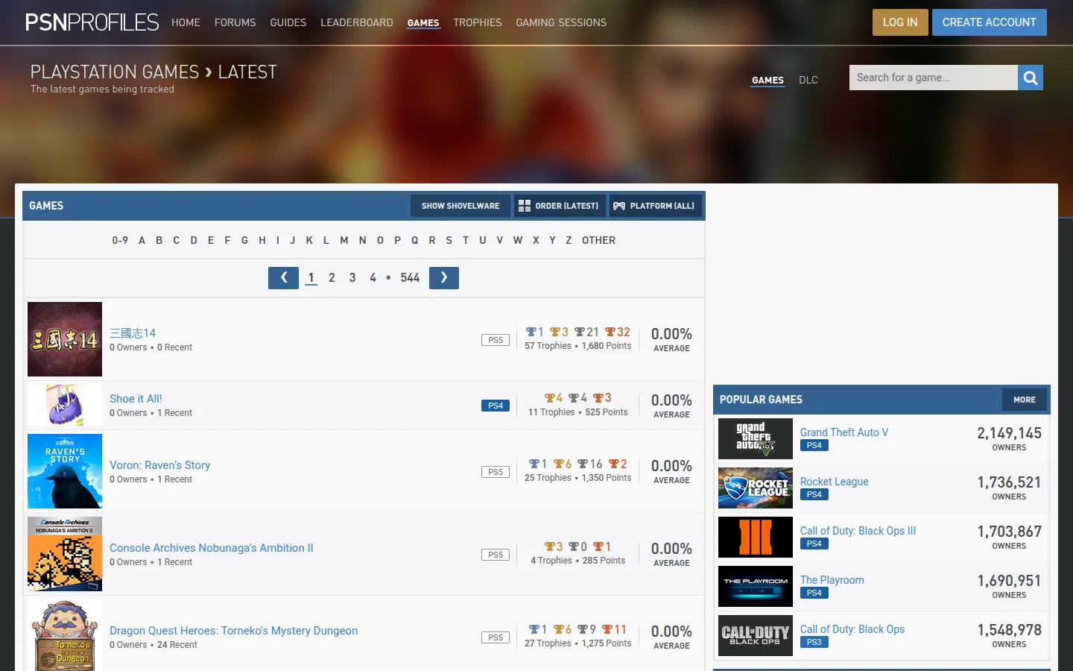Open Grand Theft Auto V link
Viewport: 1073px width, 671px height.
click(844, 432)
